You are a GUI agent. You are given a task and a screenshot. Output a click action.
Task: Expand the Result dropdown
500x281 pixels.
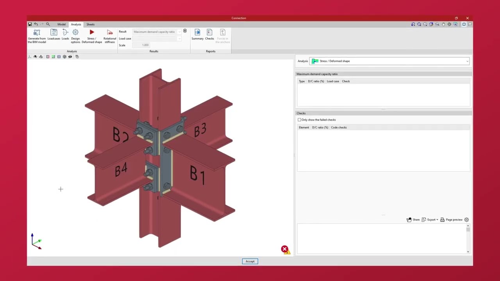(179, 32)
